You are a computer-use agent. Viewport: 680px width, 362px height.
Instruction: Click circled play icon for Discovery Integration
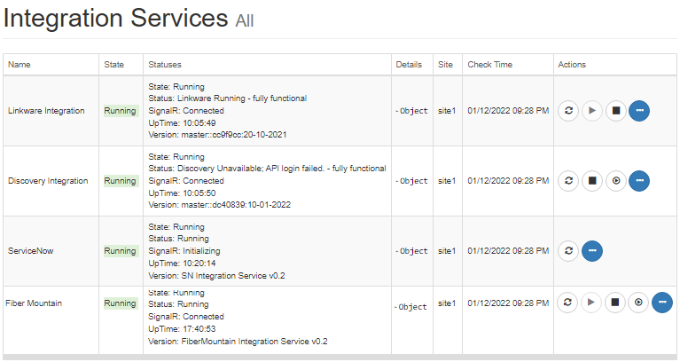tap(616, 181)
